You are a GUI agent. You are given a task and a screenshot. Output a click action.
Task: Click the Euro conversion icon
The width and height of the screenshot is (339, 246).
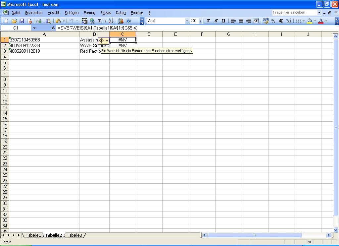click(84, 21)
